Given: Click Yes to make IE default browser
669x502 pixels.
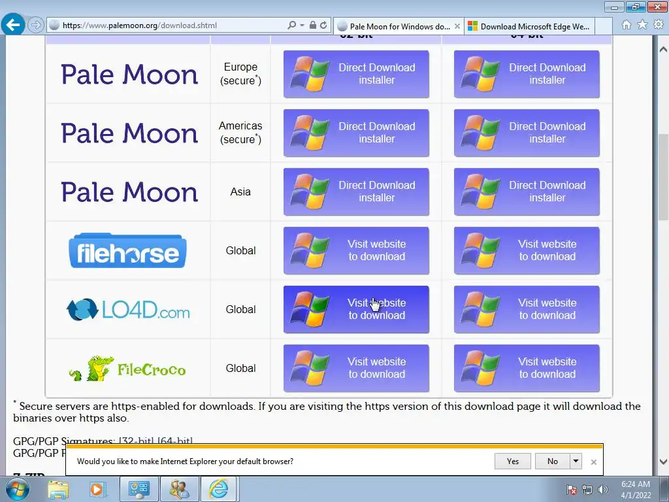Looking at the screenshot, I should pyautogui.click(x=513, y=461).
